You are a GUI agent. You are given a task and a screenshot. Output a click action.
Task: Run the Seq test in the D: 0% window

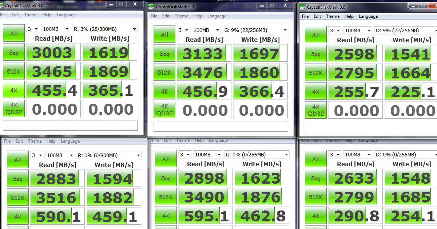point(316,178)
